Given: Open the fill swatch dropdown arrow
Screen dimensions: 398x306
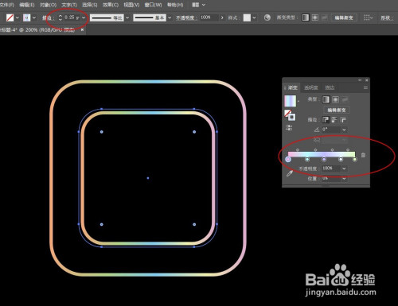Looking at the screenshot, I should click(x=18, y=17).
